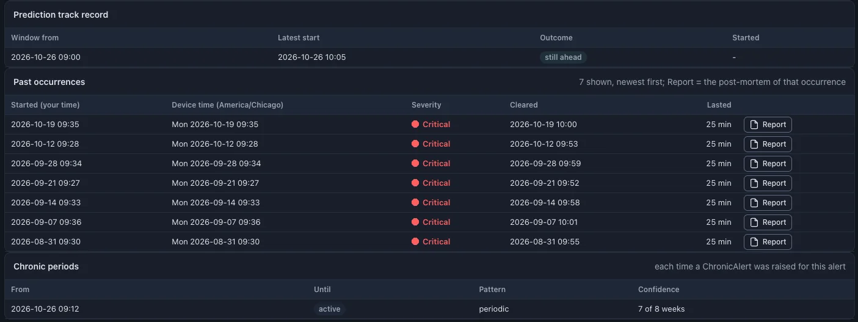
Task: Click the Critical severity of the 2026-10-19 occurrence
Action: click(x=431, y=125)
